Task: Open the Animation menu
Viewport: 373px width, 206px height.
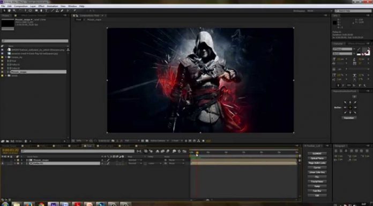Action: point(53,6)
